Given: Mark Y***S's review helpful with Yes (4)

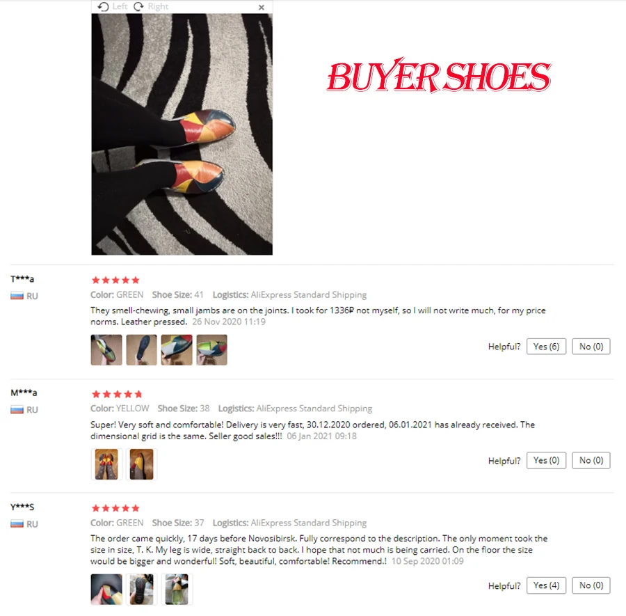Looking at the screenshot, I should (x=546, y=585).
